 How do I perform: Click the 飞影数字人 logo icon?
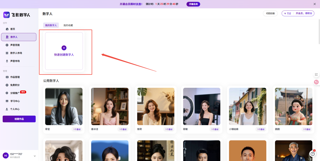[7, 15]
